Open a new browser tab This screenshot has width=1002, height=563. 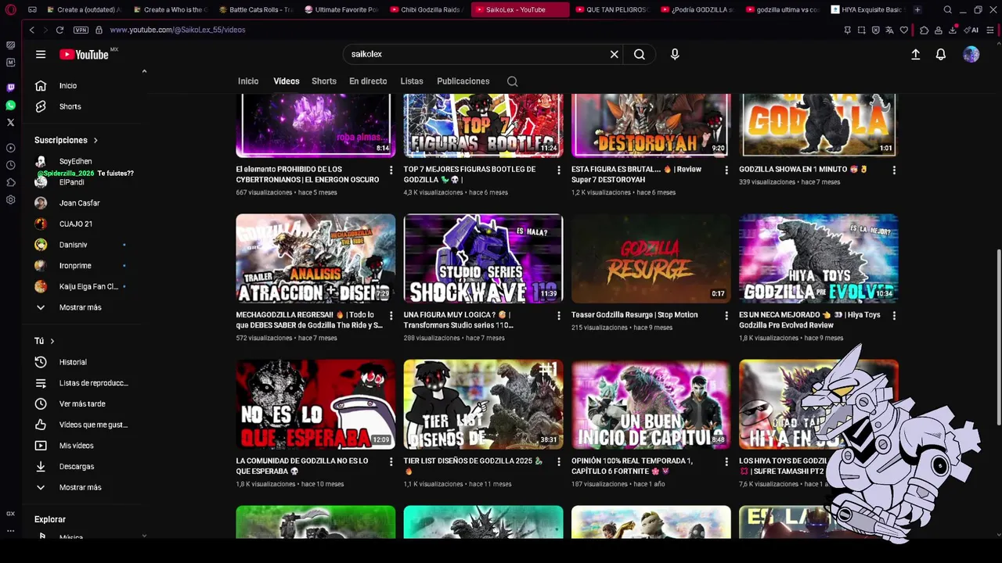917,9
